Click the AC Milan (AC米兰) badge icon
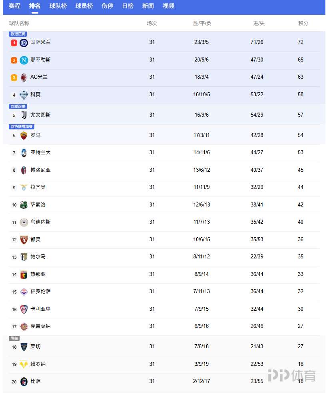Screen dimensions: 327x393 click(24, 77)
